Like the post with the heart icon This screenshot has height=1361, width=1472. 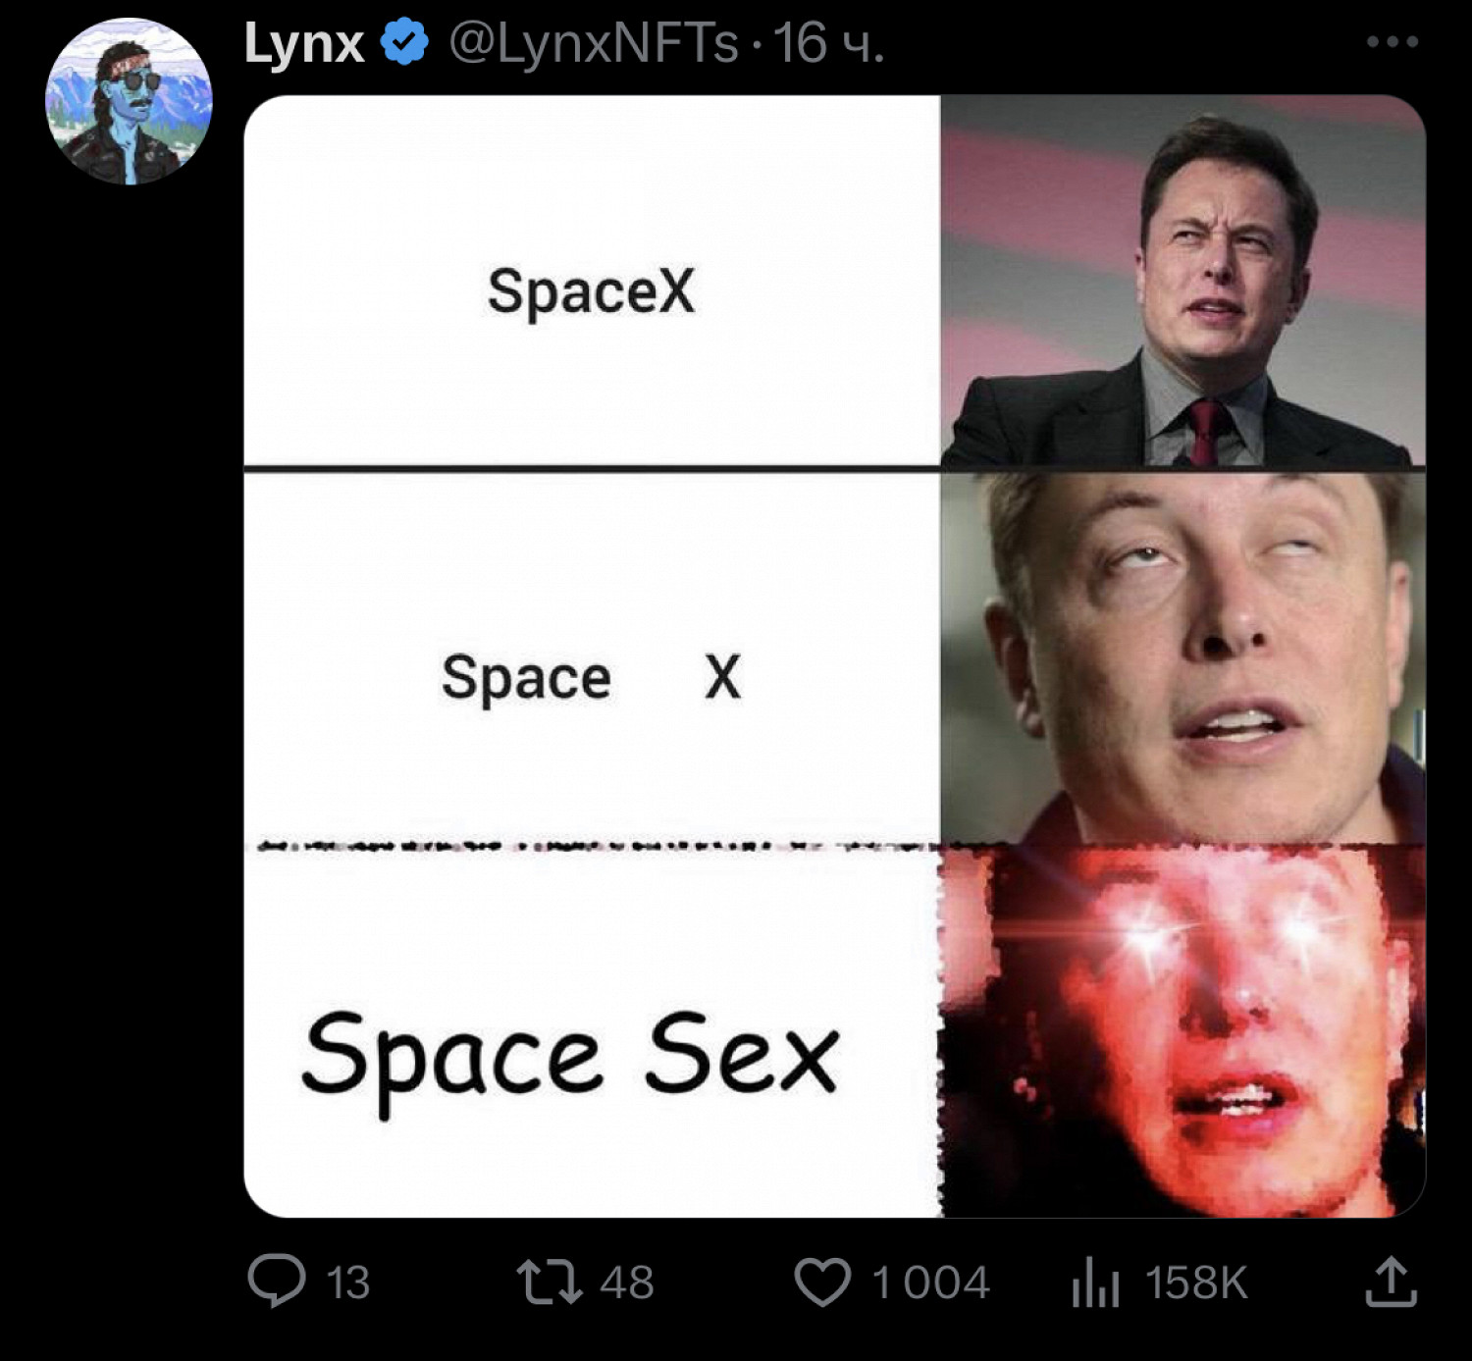pyautogui.click(x=821, y=1282)
